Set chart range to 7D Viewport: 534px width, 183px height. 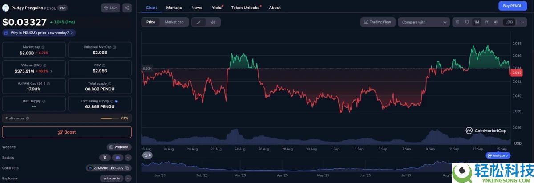pyautogui.click(x=467, y=22)
